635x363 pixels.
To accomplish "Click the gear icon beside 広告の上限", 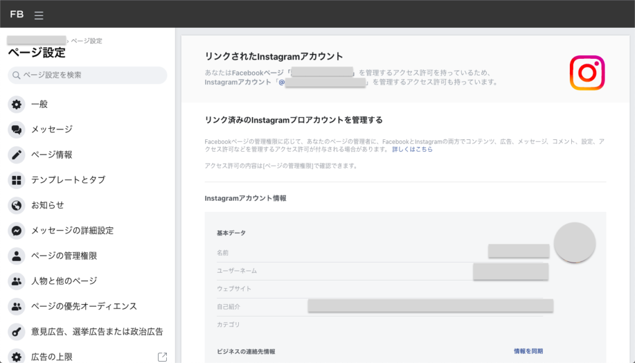I will coord(17,357).
